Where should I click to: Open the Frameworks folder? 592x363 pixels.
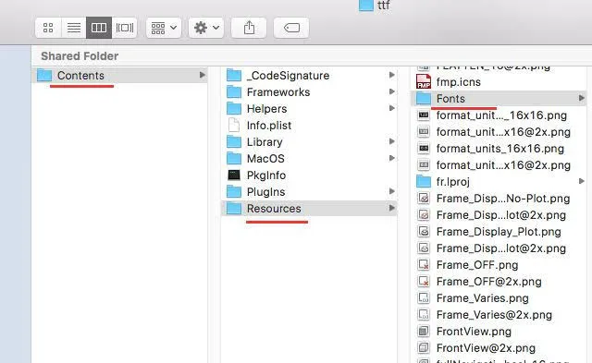tap(308, 92)
